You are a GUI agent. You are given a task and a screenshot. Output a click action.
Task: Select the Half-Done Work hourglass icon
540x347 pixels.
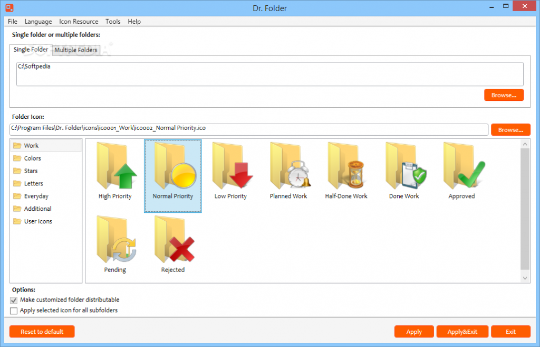[346, 171]
